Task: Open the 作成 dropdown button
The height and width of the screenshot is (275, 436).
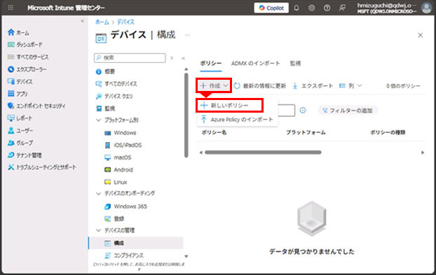Action: click(x=214, y=86)
